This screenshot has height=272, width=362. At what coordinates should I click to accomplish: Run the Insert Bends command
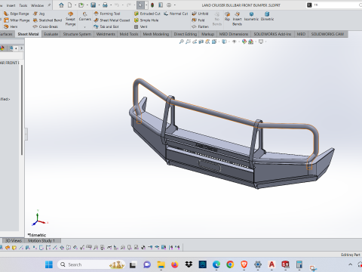coord(237,19)
